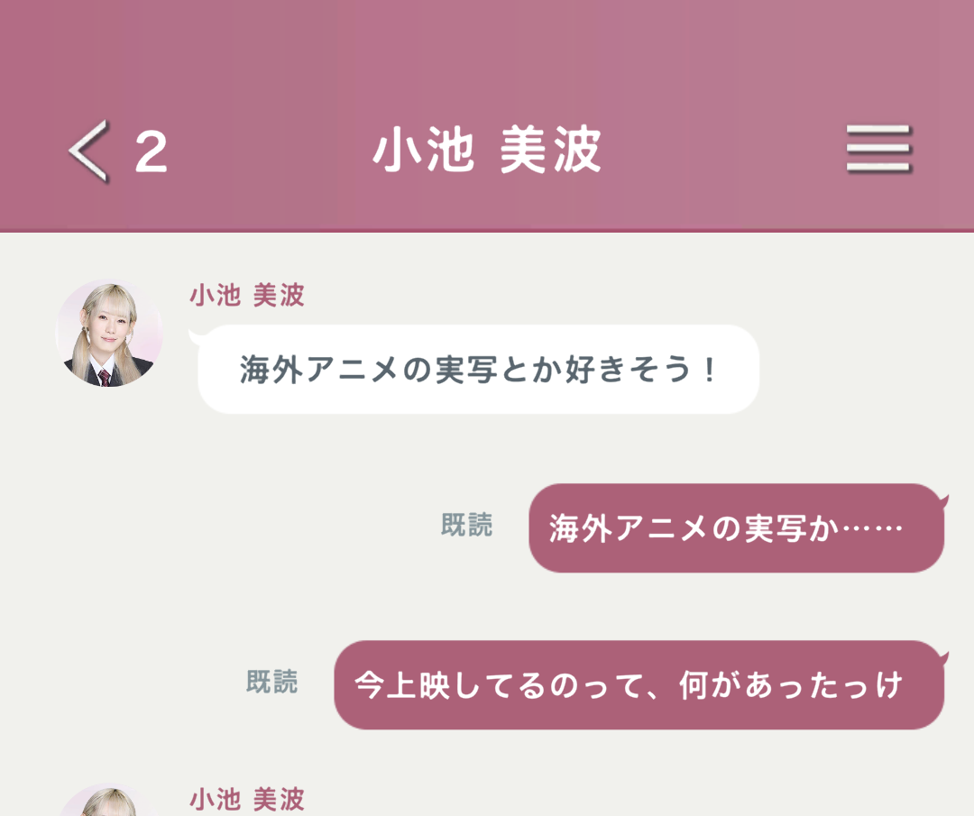This screenshot has height=816, width=974.
Task: Tap the tail of the white received bubble
Action: pos(195,336)
